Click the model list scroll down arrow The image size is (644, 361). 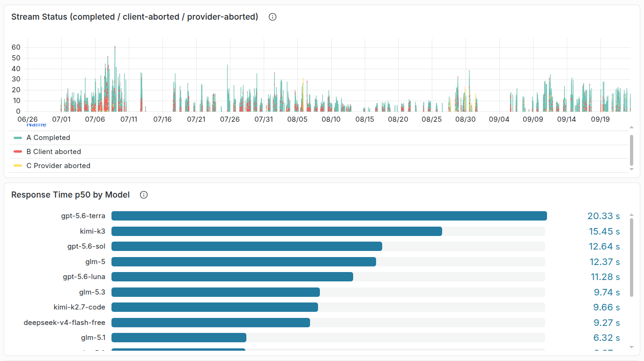pos(631,347)
